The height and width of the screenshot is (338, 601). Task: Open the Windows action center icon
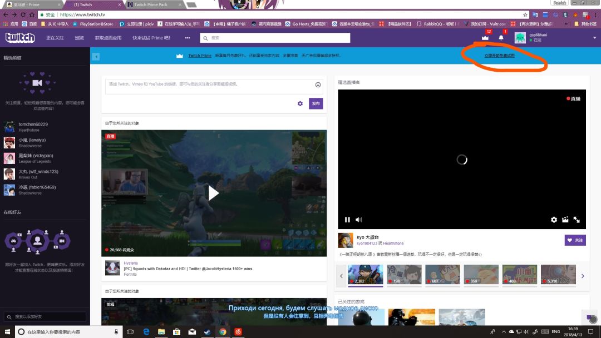coord(591,332)
